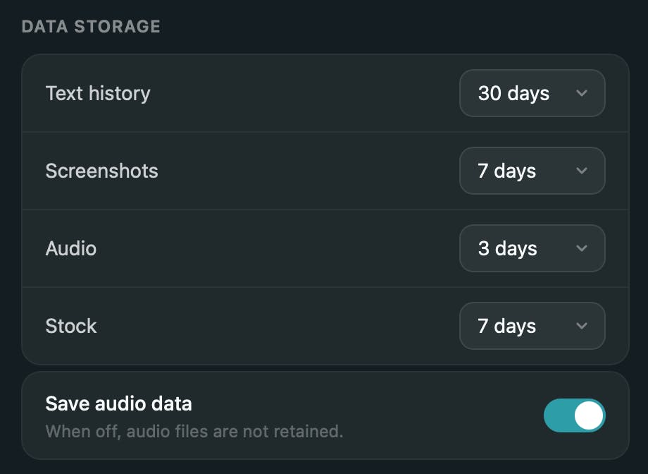Click the Save audio data title

[x=118, y=403]
